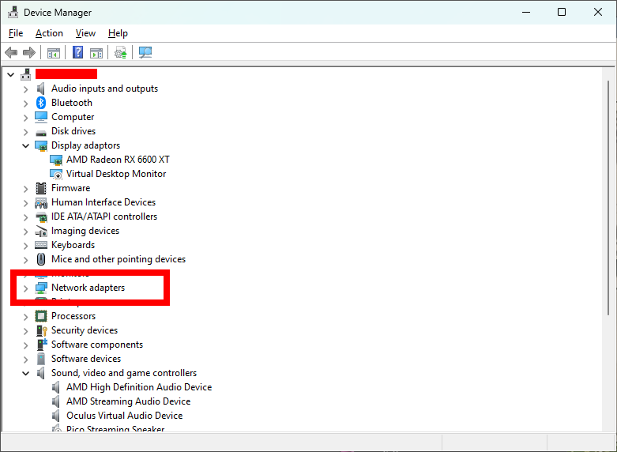Select the Virtual Desktop Monitor entry
617x452 pixels.
pos(116,174)
